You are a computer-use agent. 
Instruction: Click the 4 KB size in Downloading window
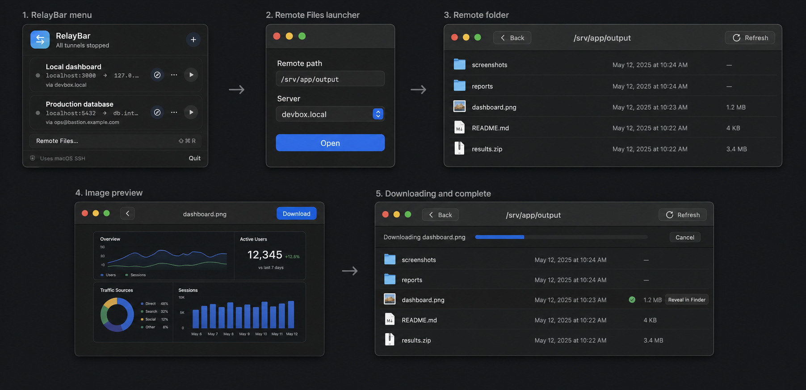650,320
